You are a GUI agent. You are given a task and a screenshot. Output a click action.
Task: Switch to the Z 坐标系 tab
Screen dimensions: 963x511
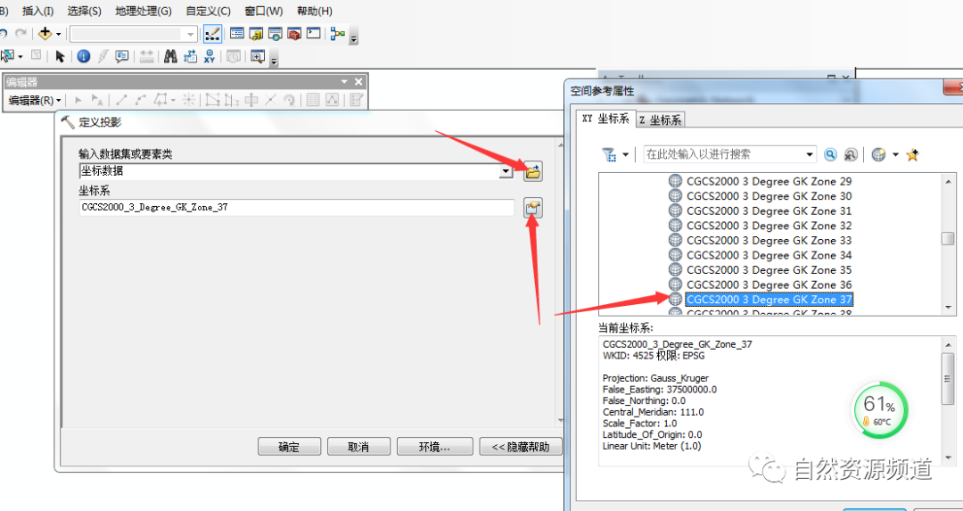click(x=660, y=120)
